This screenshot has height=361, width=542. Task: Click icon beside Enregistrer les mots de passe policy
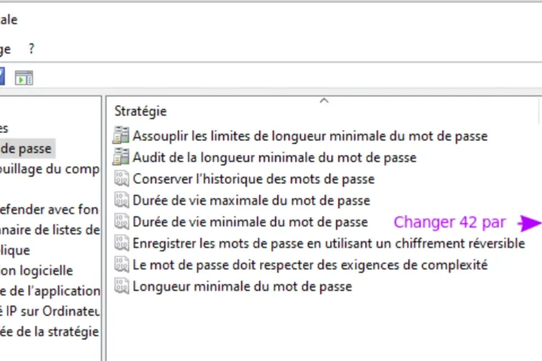[121, 244]
